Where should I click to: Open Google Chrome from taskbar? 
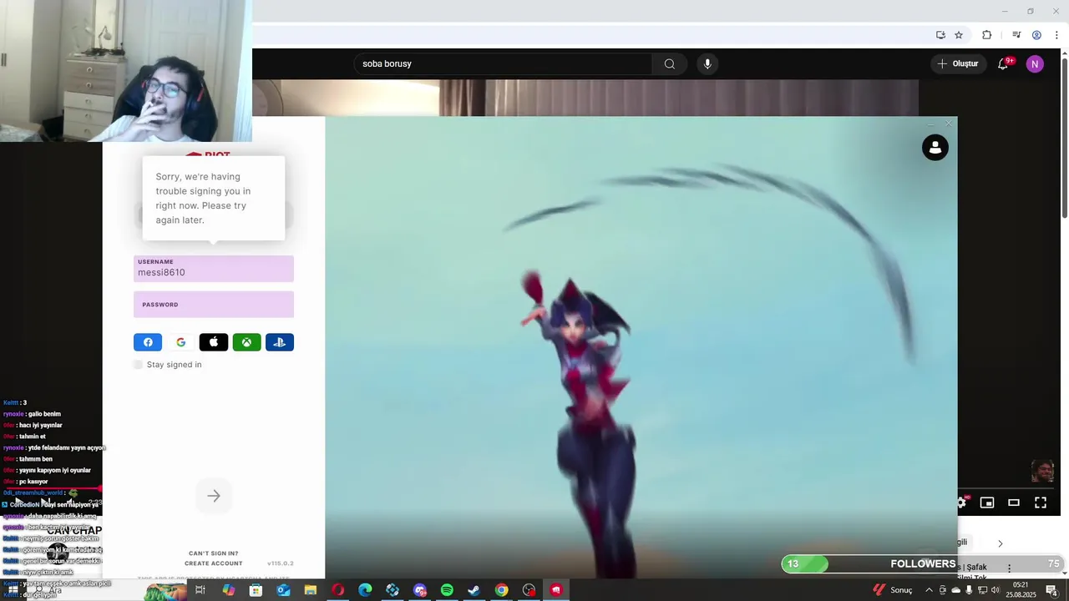coord(501,590)
